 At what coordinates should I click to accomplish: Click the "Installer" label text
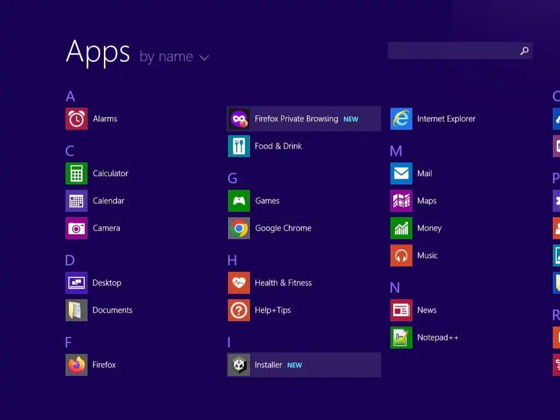(268, 365)
